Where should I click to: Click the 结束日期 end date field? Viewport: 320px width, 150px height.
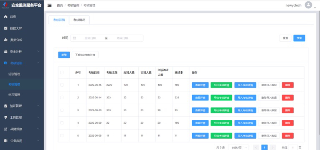[x=122, y=38]
